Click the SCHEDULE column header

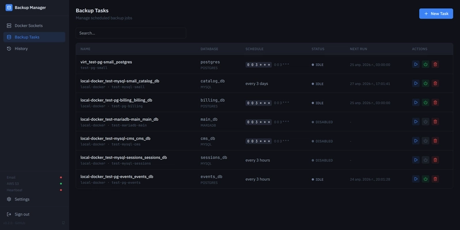pos(254,49)
